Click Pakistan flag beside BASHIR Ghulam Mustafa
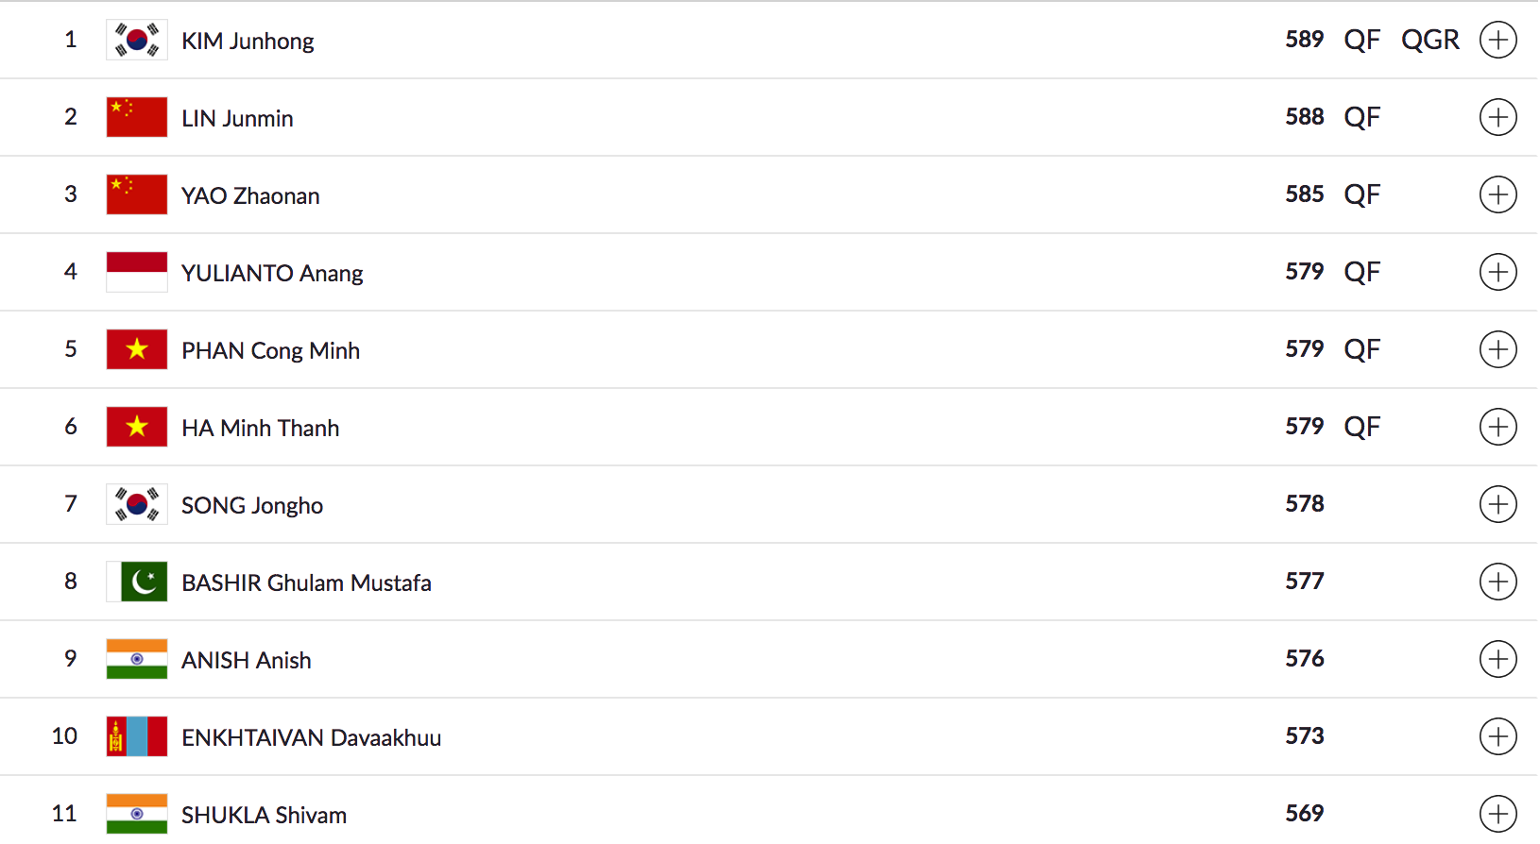Screen dimensions: 1540x844 click(x=137, y=582)
